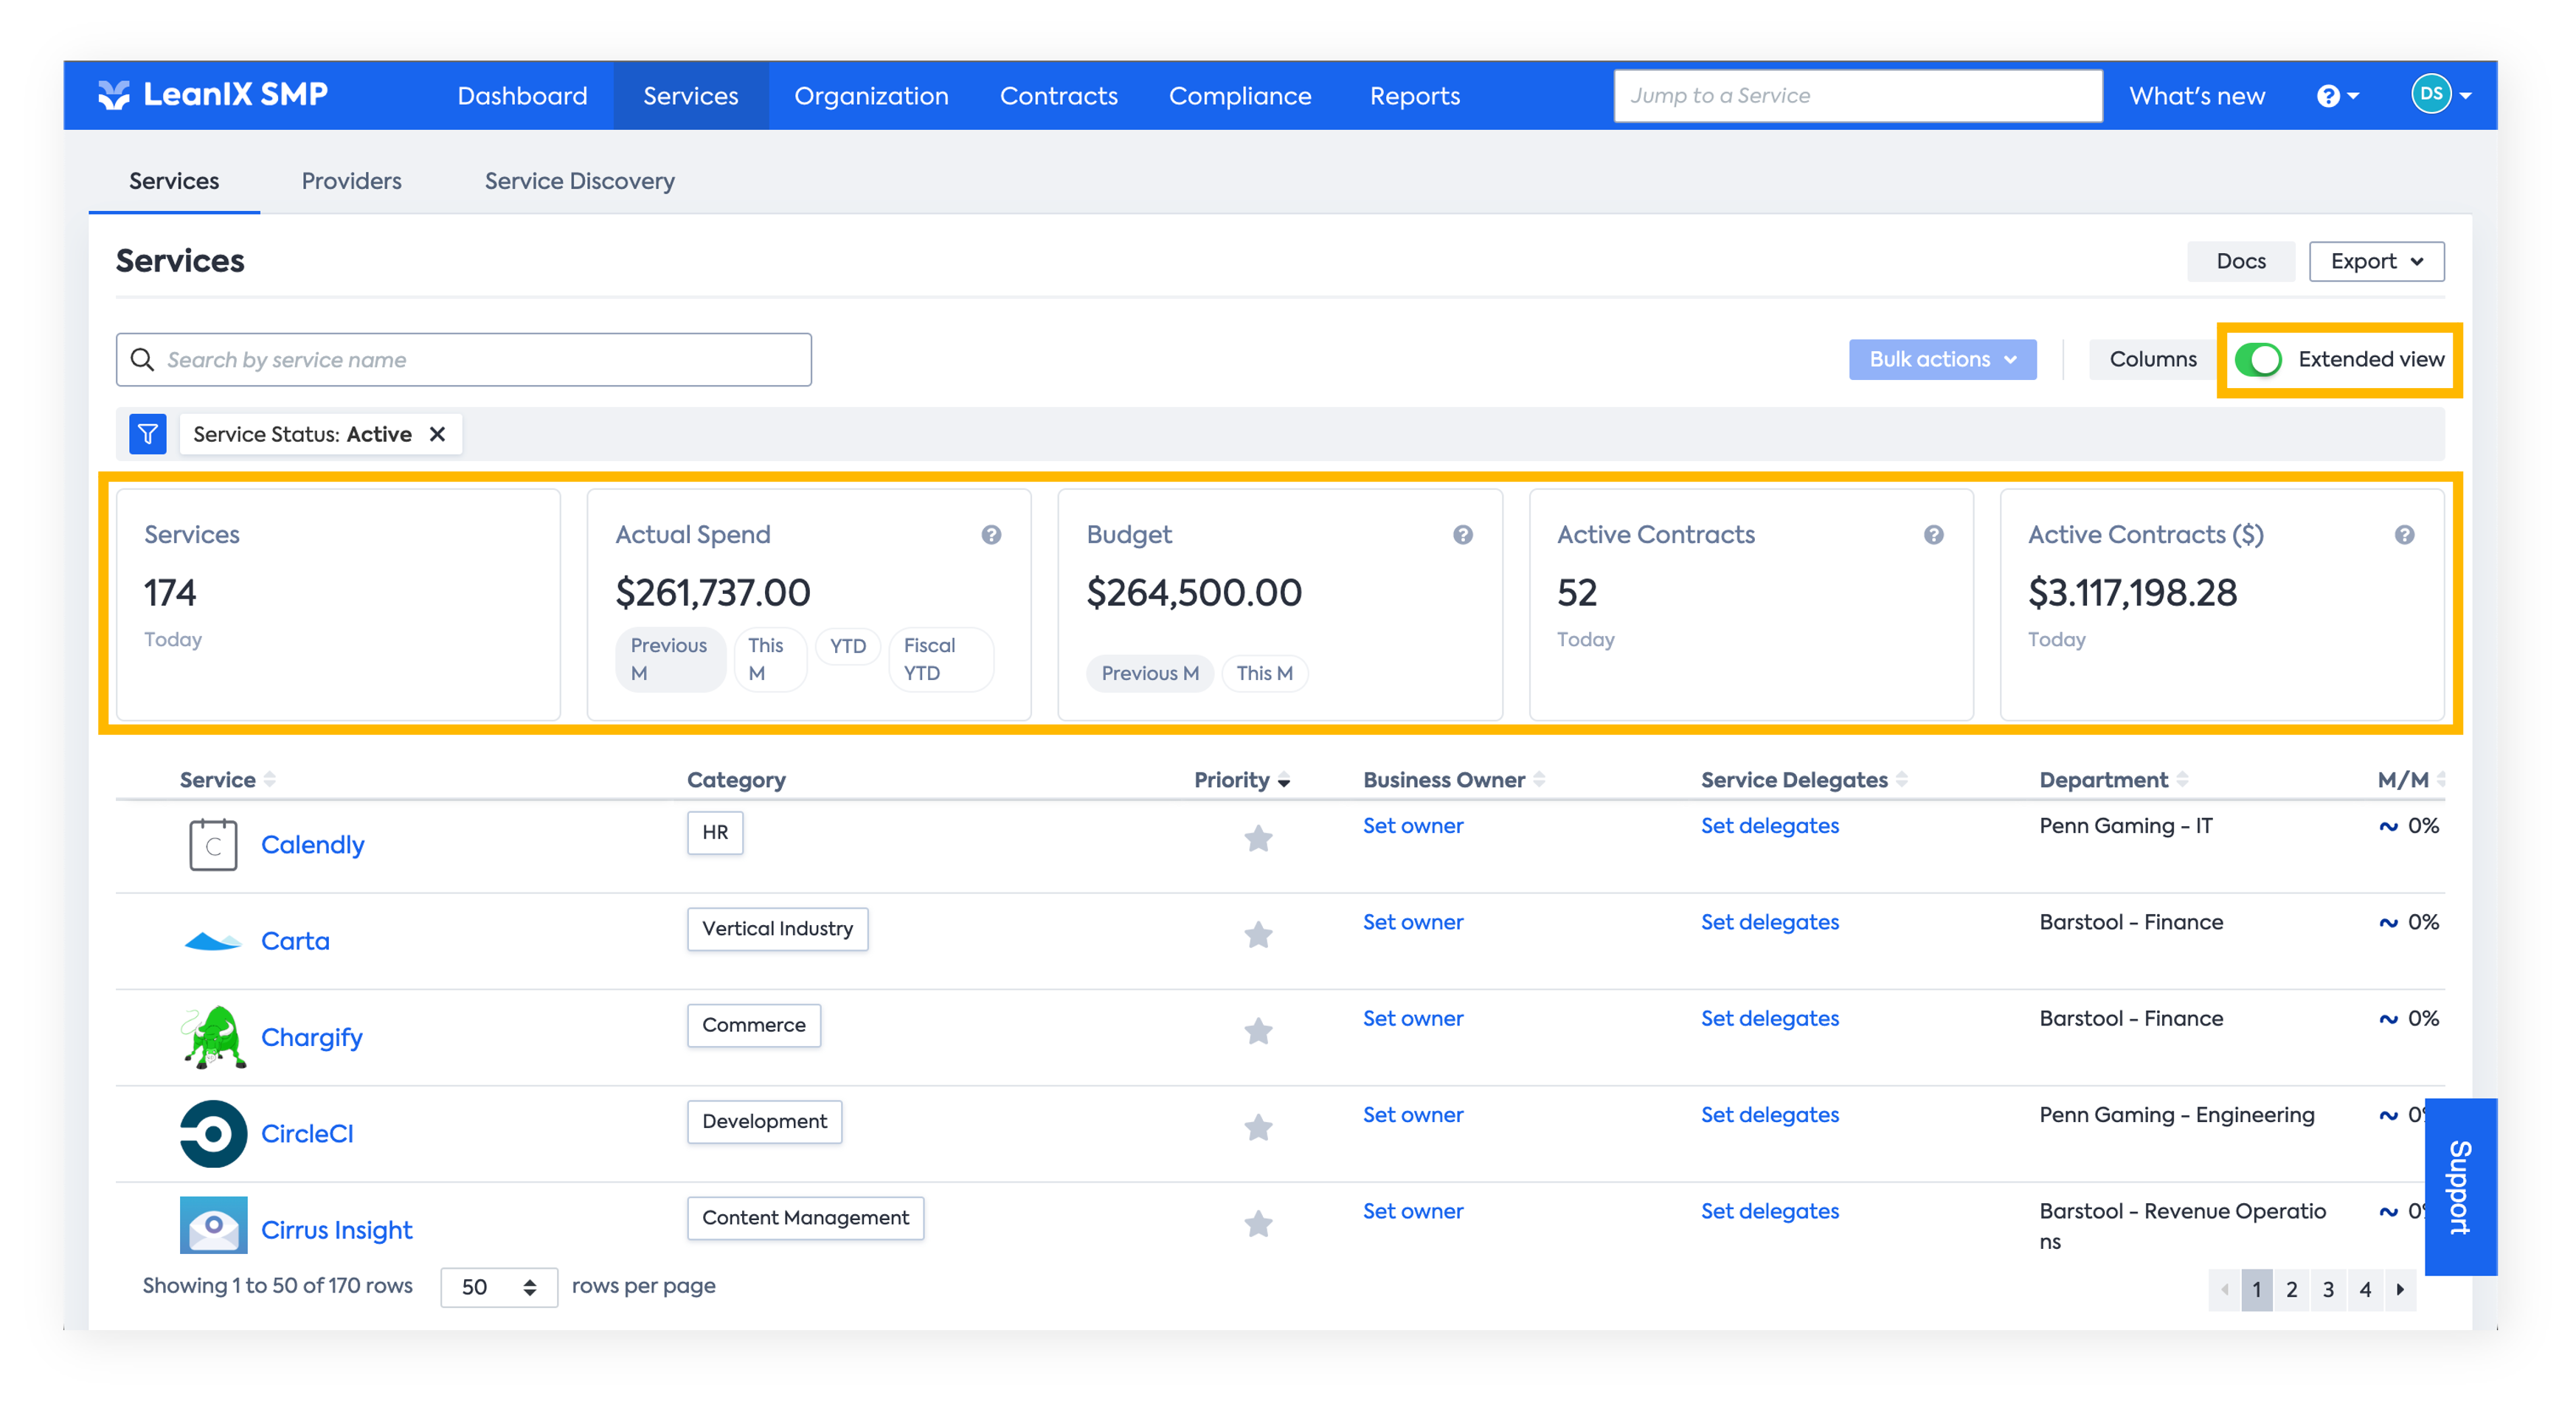Click the Chargify bull logo
This screenshot has height=1406, width=2576.
[x=213, y=1037]
